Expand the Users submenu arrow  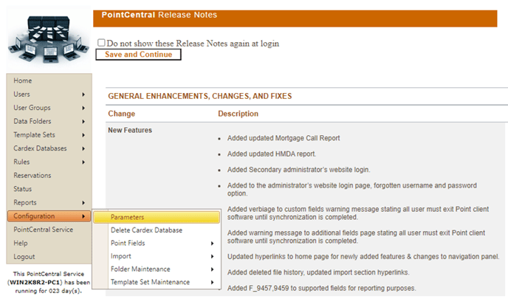point(83,94)
